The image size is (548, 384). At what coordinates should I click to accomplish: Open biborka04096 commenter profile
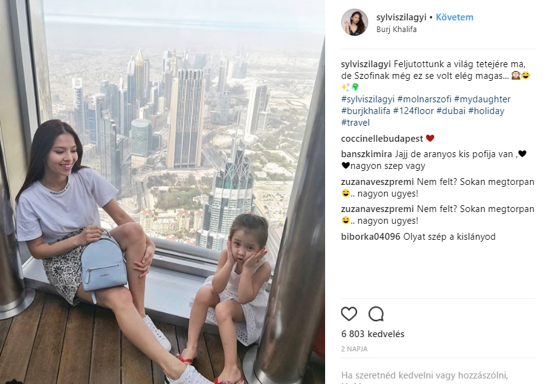(x=371, y=237)
